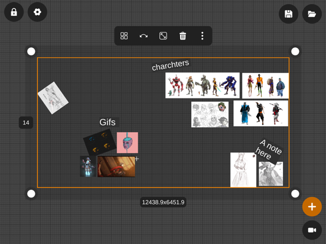Select the four stylized figures image
This screenshot has height=244, width=326.
(266, 85)
